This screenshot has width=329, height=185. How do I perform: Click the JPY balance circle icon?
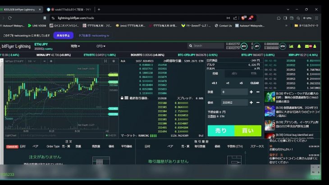[256, 46]
